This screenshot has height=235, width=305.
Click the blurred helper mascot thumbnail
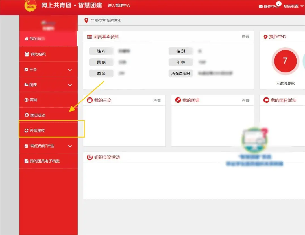point(255,140)
